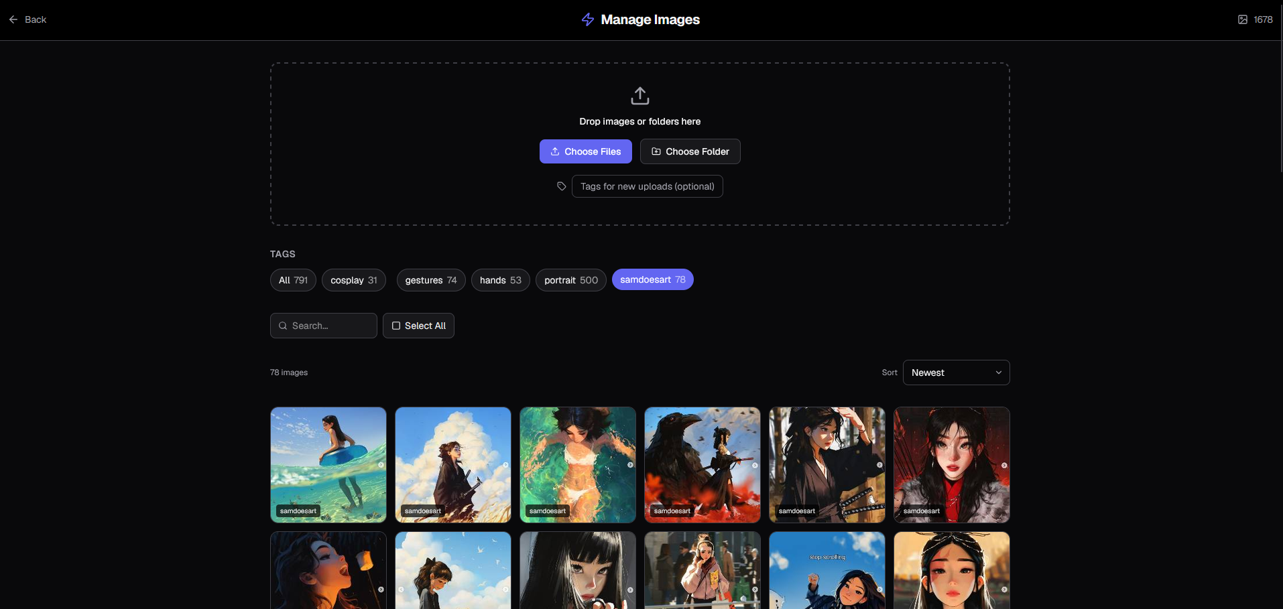Viewport: 1283px width, 609px height.
Task: Click next arrow on black bangs girl thumbnail
Action: tap(630, 590)
